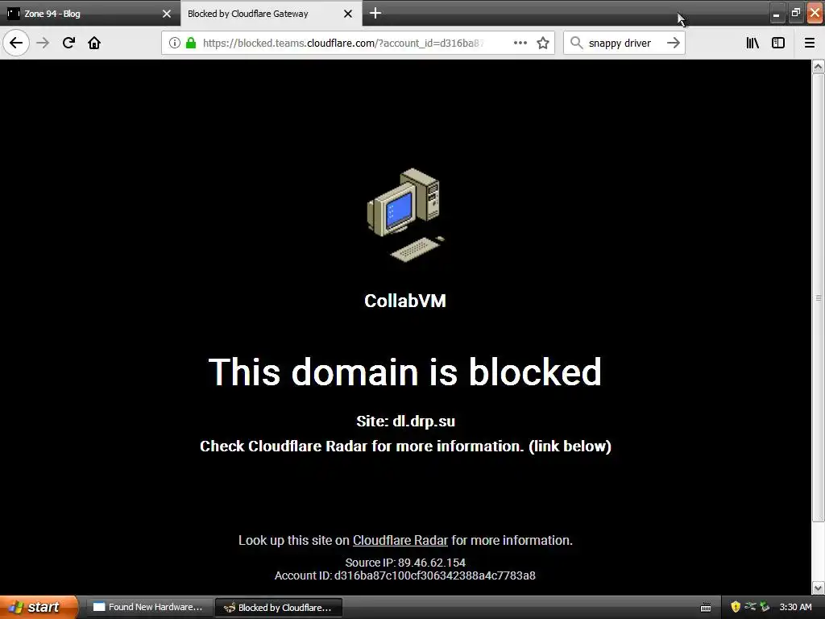Open the Firefox home page icon
825x619 pixels.
[x=94, y=43]
